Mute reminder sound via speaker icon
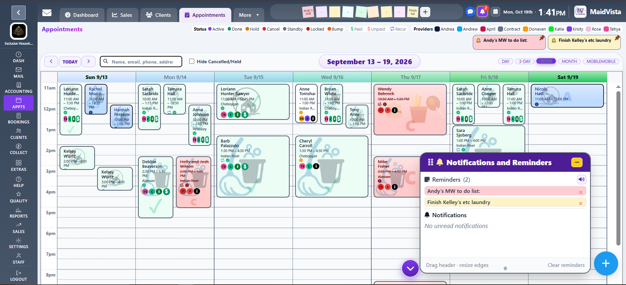The image size is (626, 285). (x=582, y=179)
